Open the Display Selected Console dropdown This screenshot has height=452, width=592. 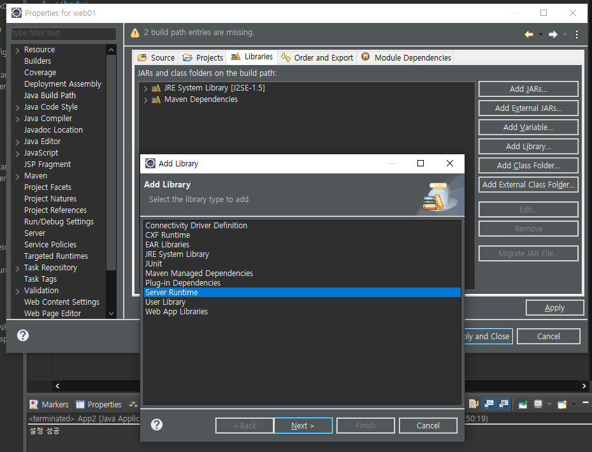pos(549,404)
